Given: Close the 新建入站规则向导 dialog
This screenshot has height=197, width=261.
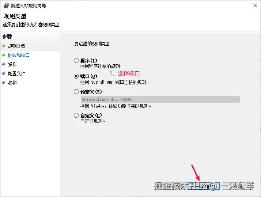Looking at the screenshot, I should (255, 5).
